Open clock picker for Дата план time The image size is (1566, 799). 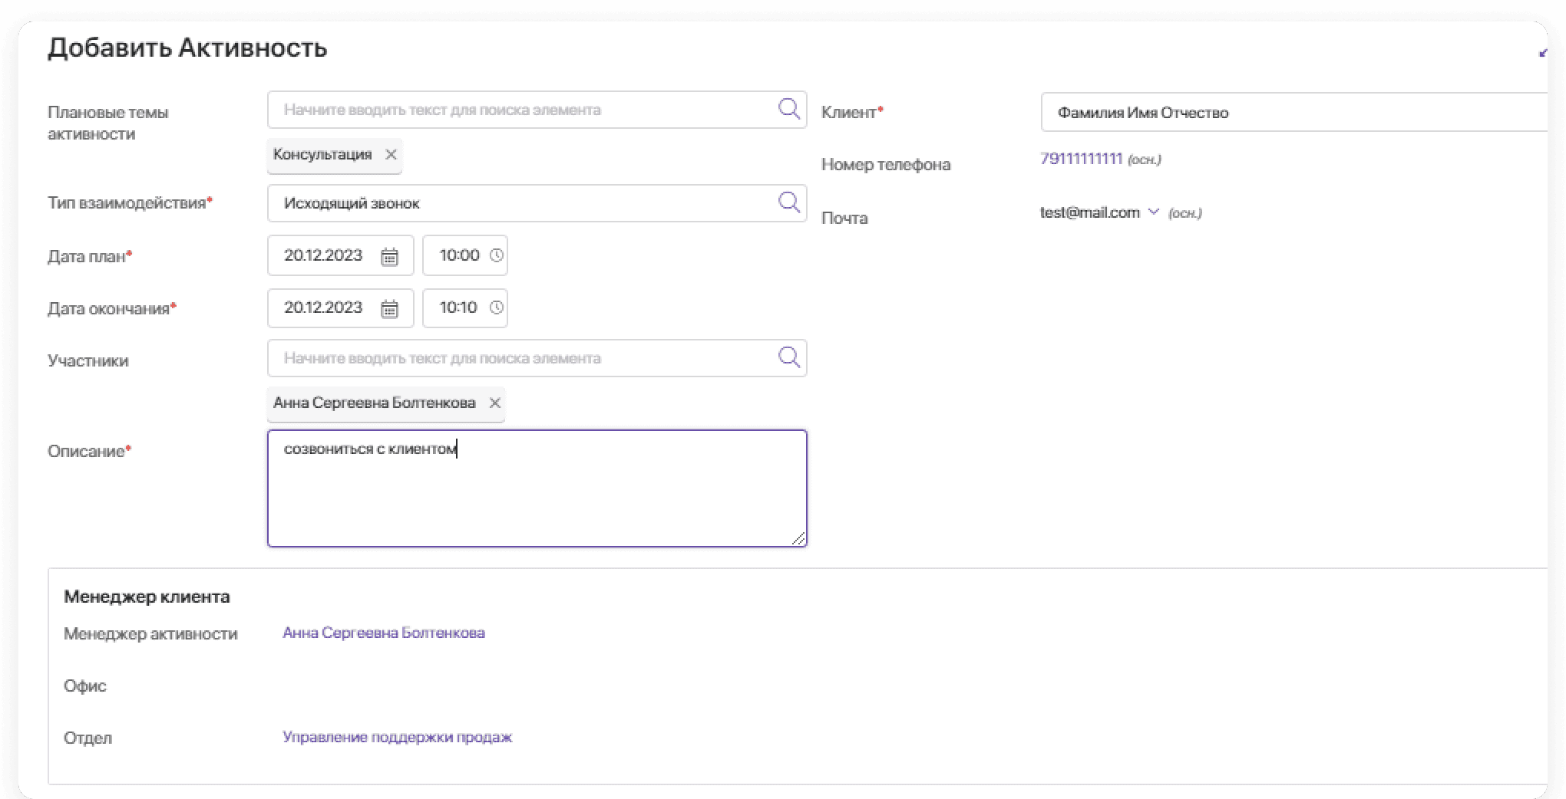click(497, 255)
